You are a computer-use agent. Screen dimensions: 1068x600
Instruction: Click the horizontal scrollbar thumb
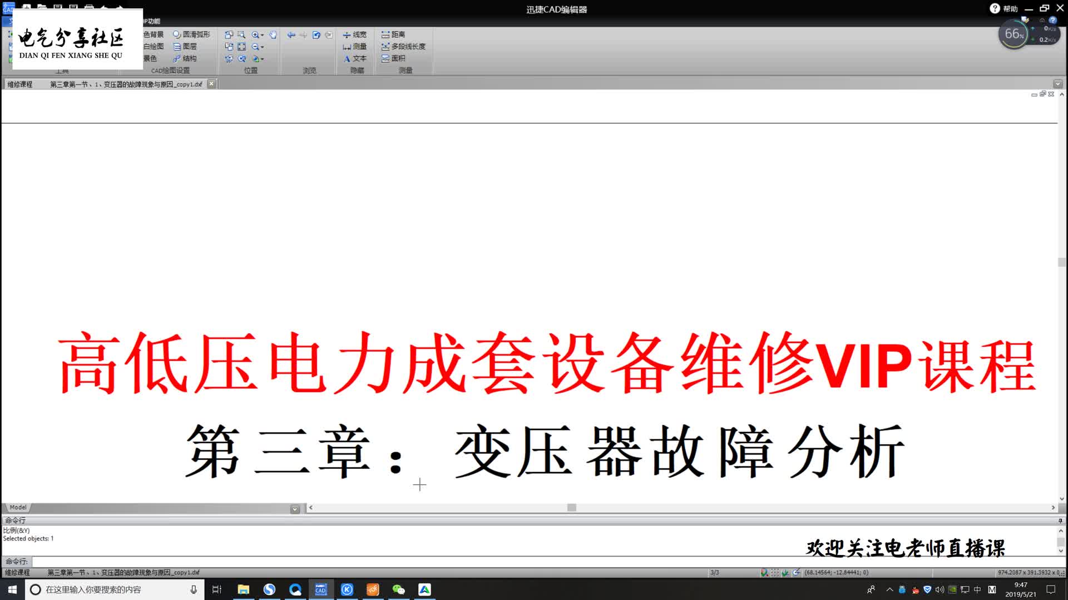click(x=571, y=508)
